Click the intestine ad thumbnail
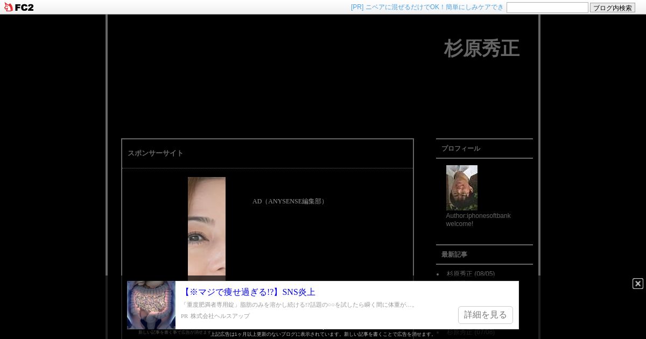 [151, 305]
